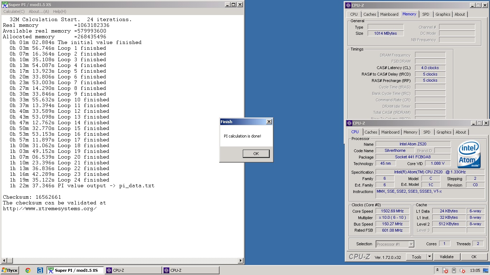This screenshot has width=490, height=275.
Task: Click the Package field Socket 441 FCBGA8
Action: (x=413, y=157)
